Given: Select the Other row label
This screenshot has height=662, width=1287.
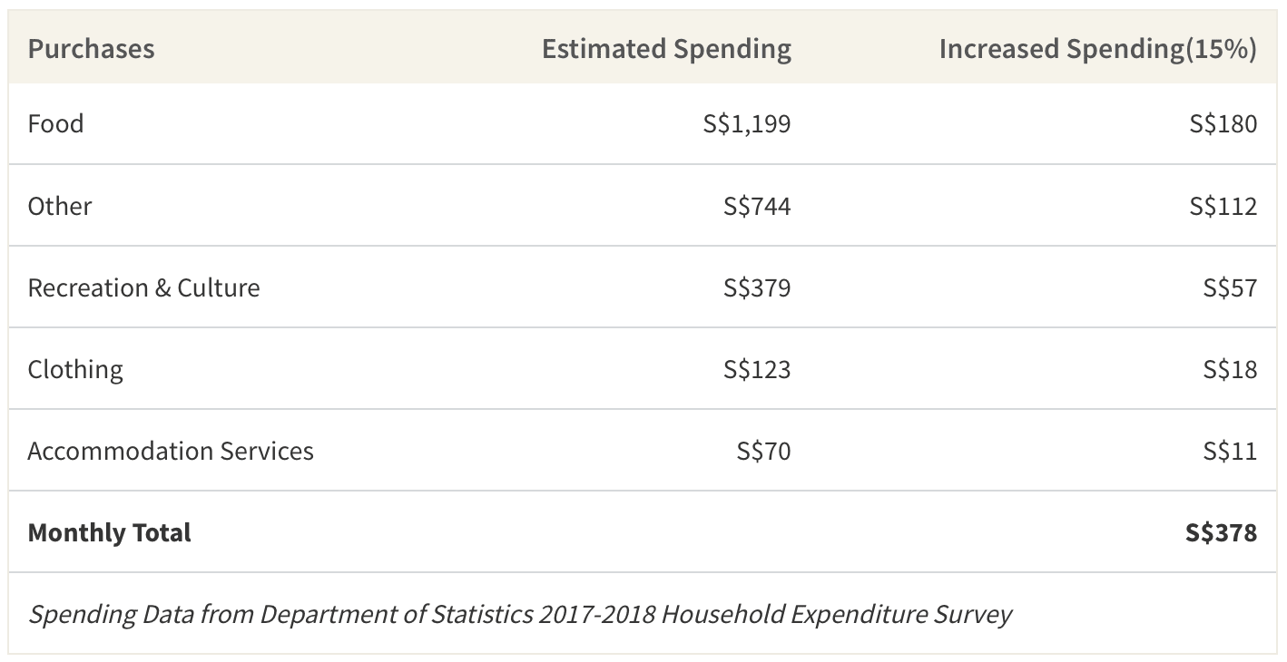Looking at the screenshot, I should pos(60,206).
